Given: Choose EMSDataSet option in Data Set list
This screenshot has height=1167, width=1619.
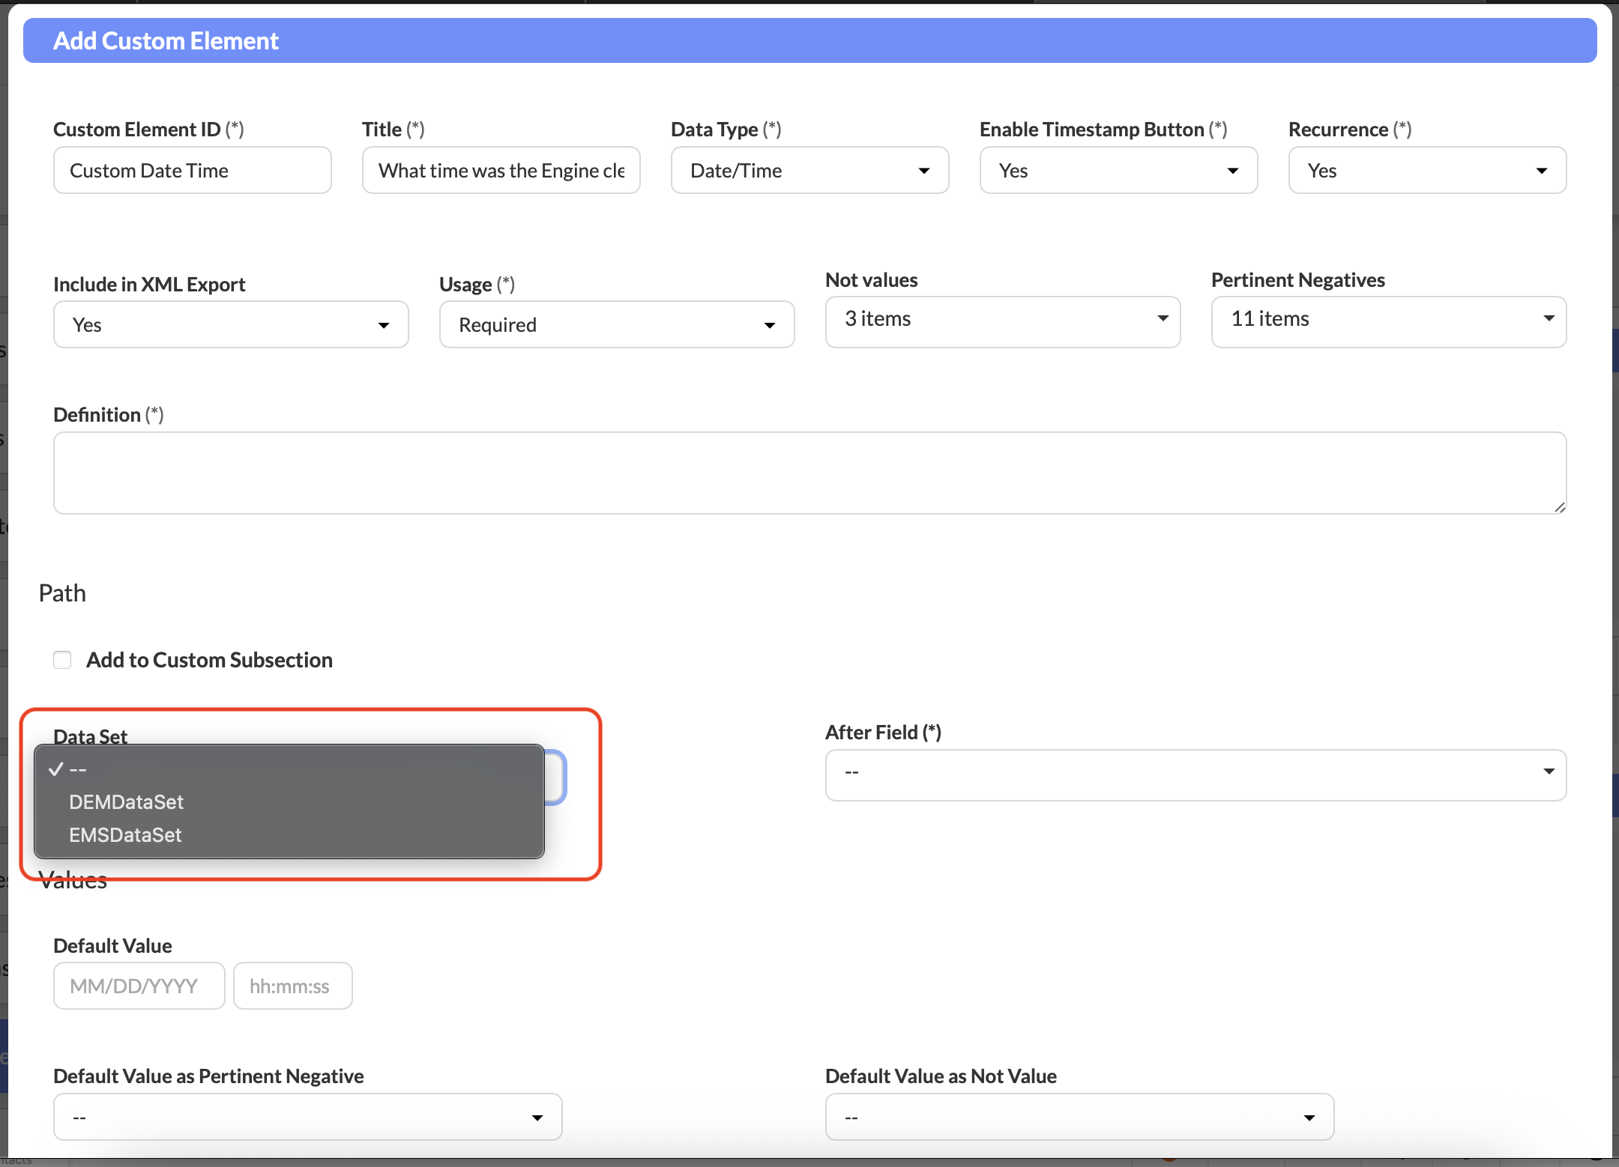Looking at the screenshot, I should coord(125,835).
